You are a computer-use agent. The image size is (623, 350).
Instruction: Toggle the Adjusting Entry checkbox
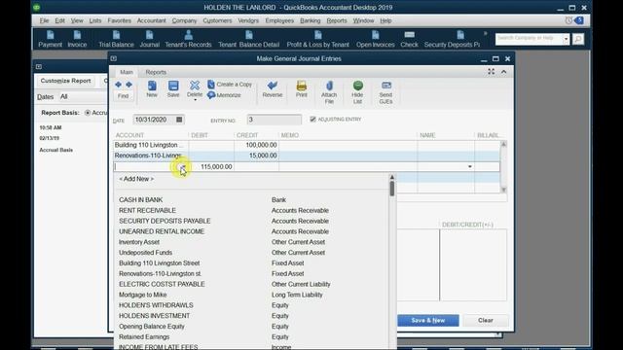tap(312, 119)
